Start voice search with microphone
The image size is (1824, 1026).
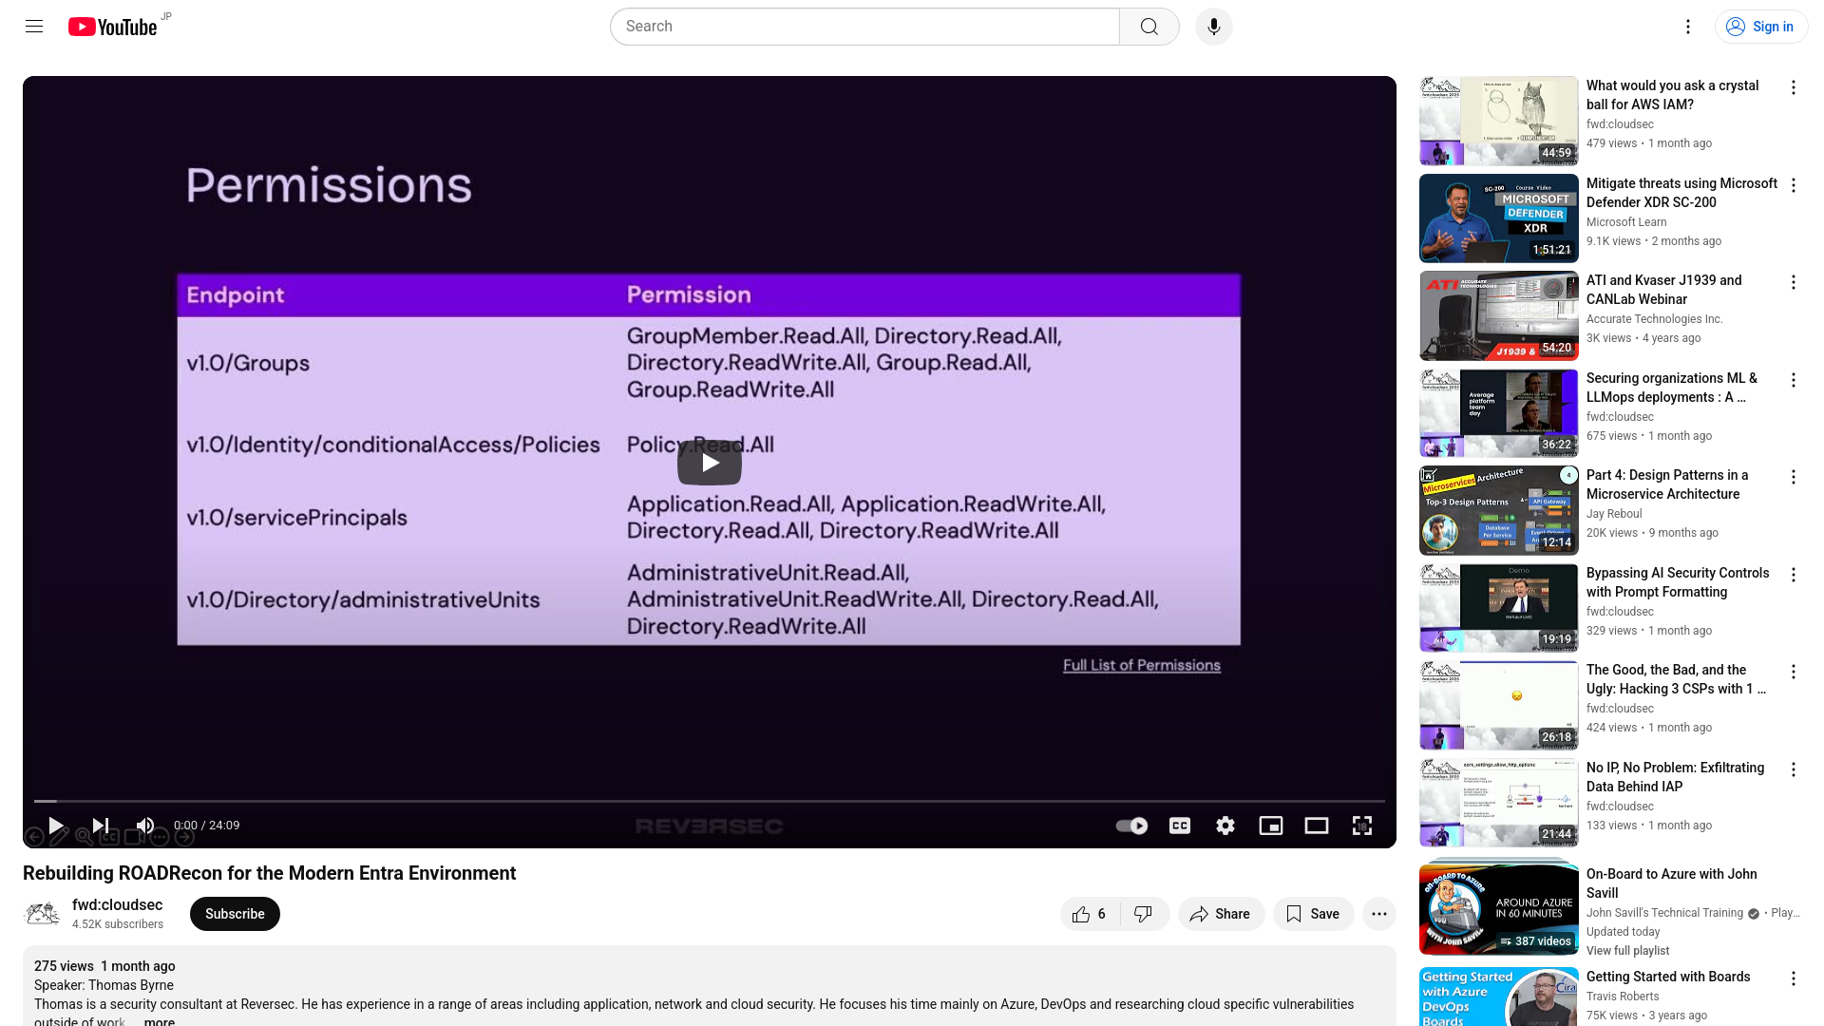1213,27
